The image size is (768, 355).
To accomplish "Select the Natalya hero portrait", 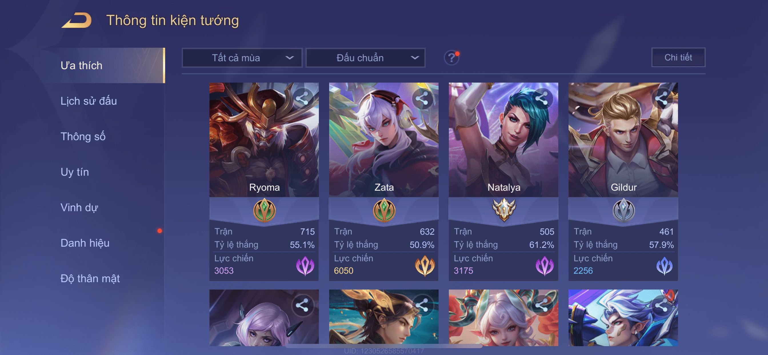I will [503, 139].
